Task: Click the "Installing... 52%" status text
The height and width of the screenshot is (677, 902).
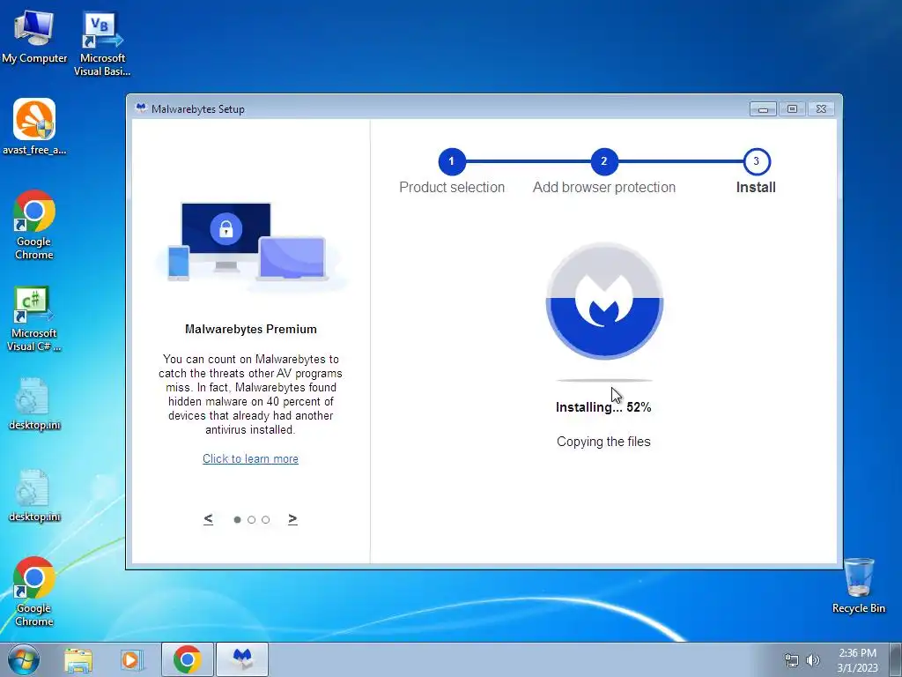Action: click(x=603, y=407)
